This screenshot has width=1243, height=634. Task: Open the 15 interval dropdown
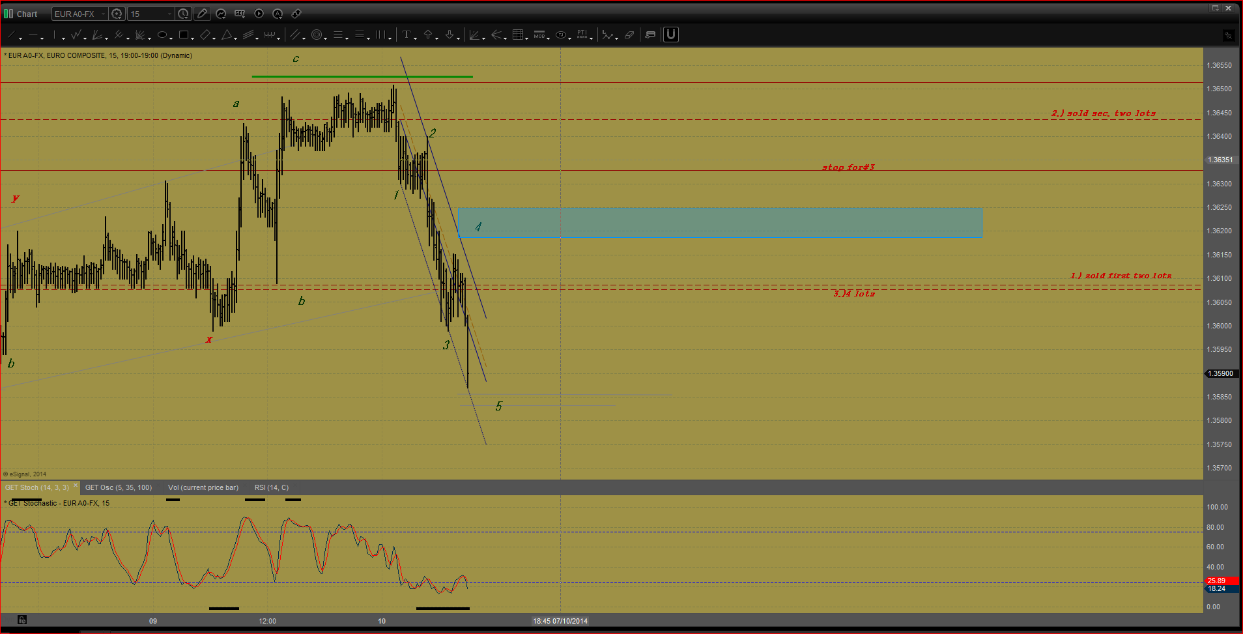pos(170,14)
